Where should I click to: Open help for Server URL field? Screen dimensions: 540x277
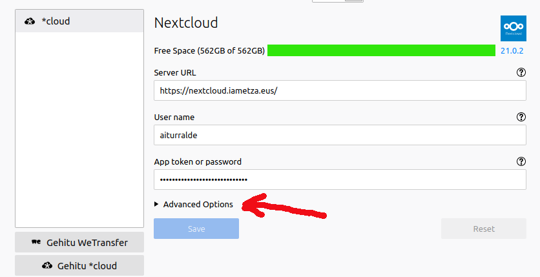(x=521, y=73)
